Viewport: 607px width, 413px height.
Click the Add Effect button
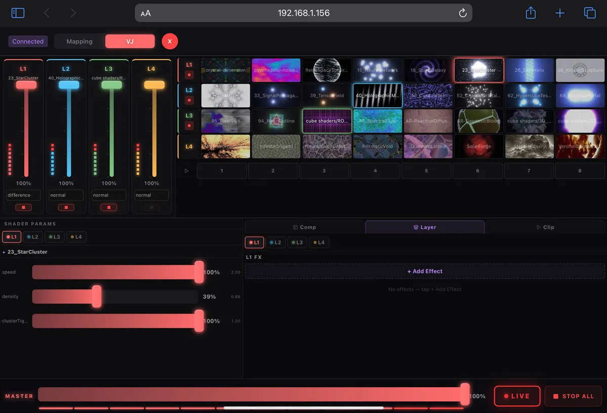[x=424, y=271]
